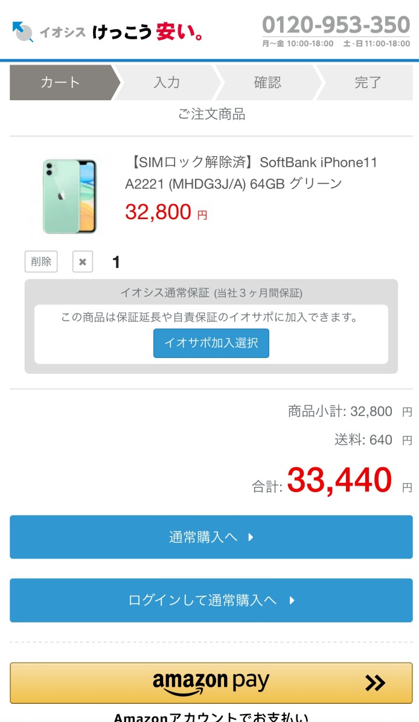Open the green iPhone 11 product thumbnail
Image resolution: width=419 pixels, height=722 pixels.
click(69, 196)
